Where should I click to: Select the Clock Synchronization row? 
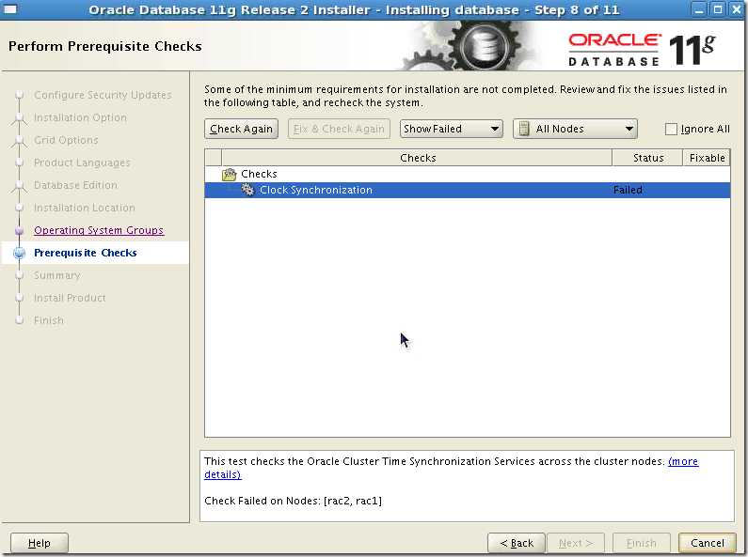point(467,190)
